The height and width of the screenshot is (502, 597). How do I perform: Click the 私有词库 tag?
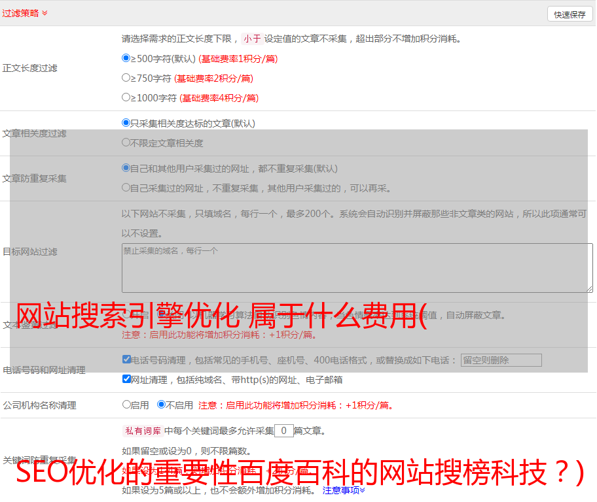click(x=143, y=431)
